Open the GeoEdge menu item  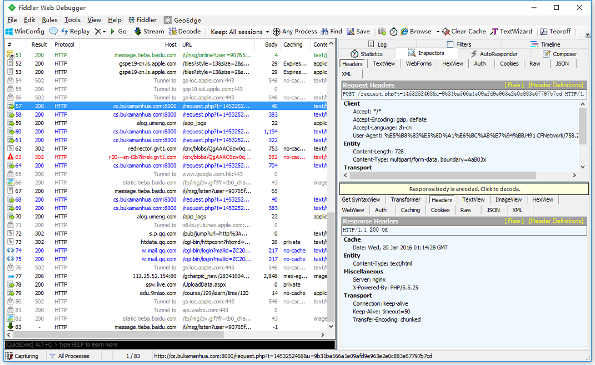click(183, 20)
